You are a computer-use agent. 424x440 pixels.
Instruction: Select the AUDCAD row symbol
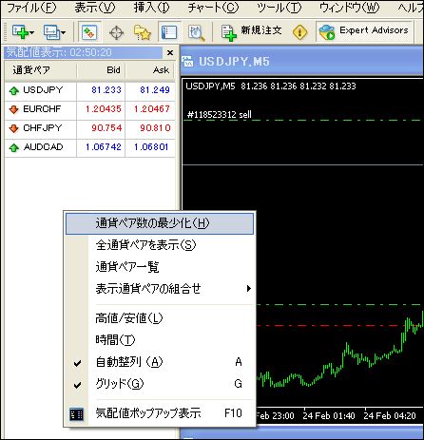coord(43,147)
